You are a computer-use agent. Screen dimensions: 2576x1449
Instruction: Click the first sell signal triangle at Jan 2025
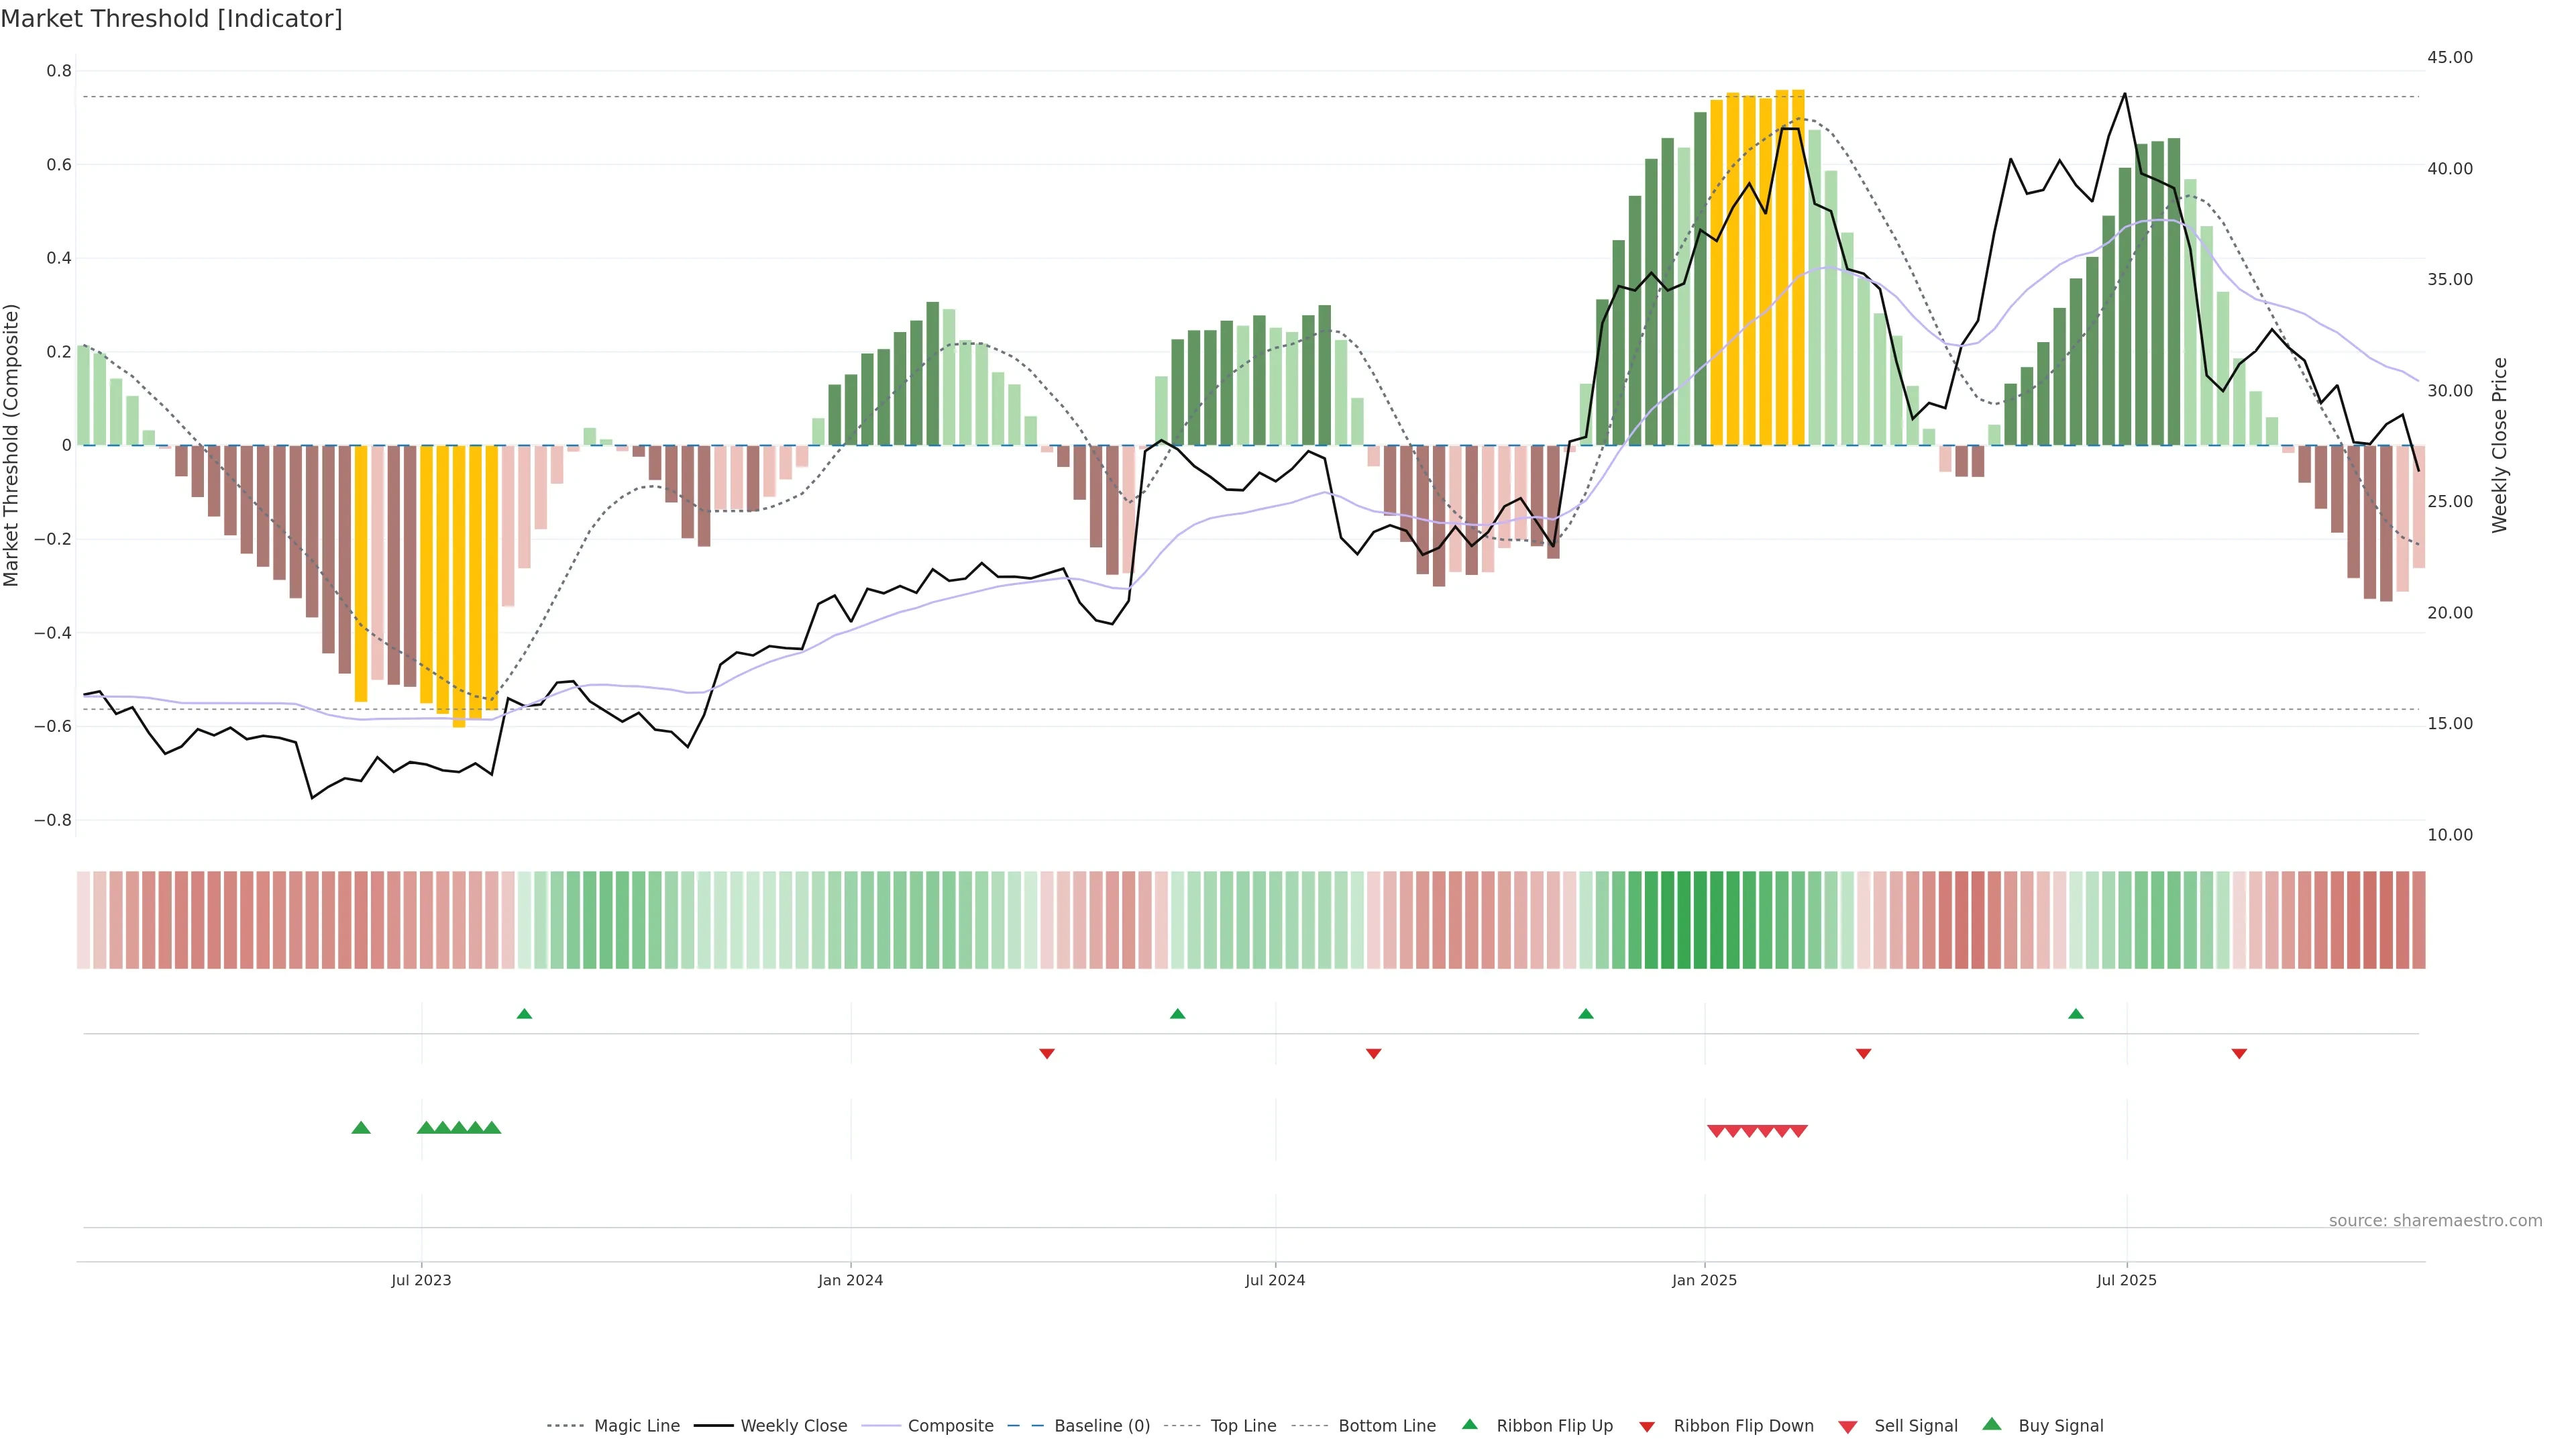tap(1716, 1131)
